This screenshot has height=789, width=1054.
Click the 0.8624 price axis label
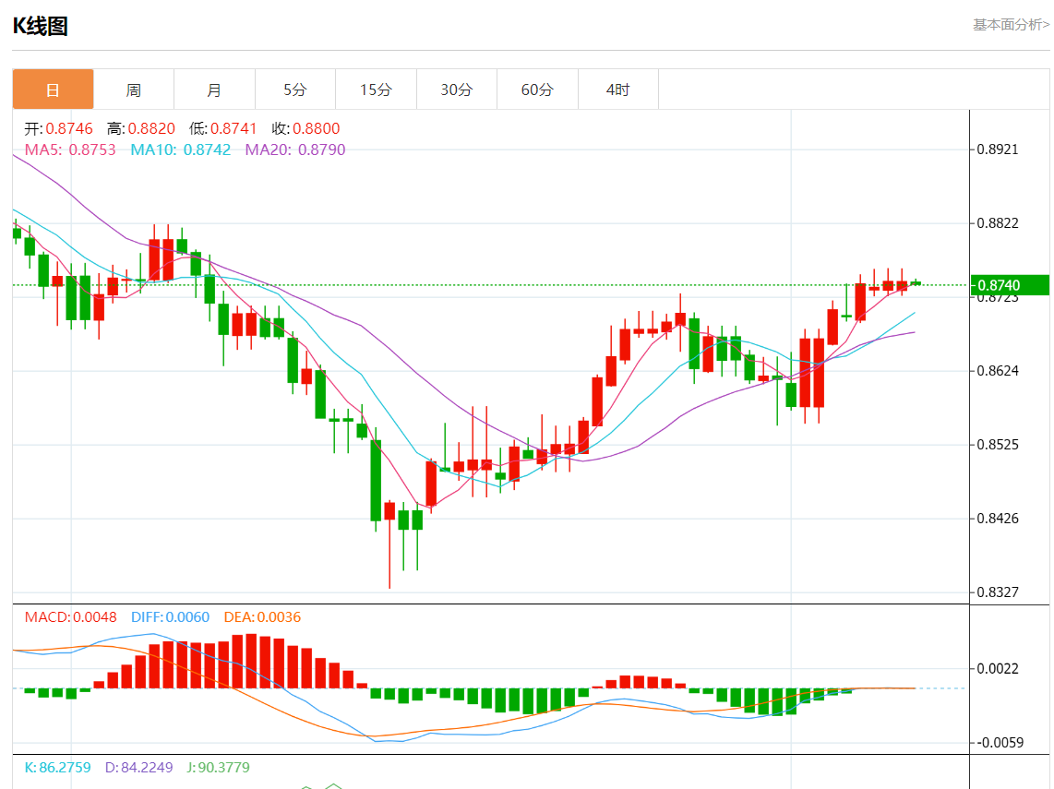click(x=998, y=371)
